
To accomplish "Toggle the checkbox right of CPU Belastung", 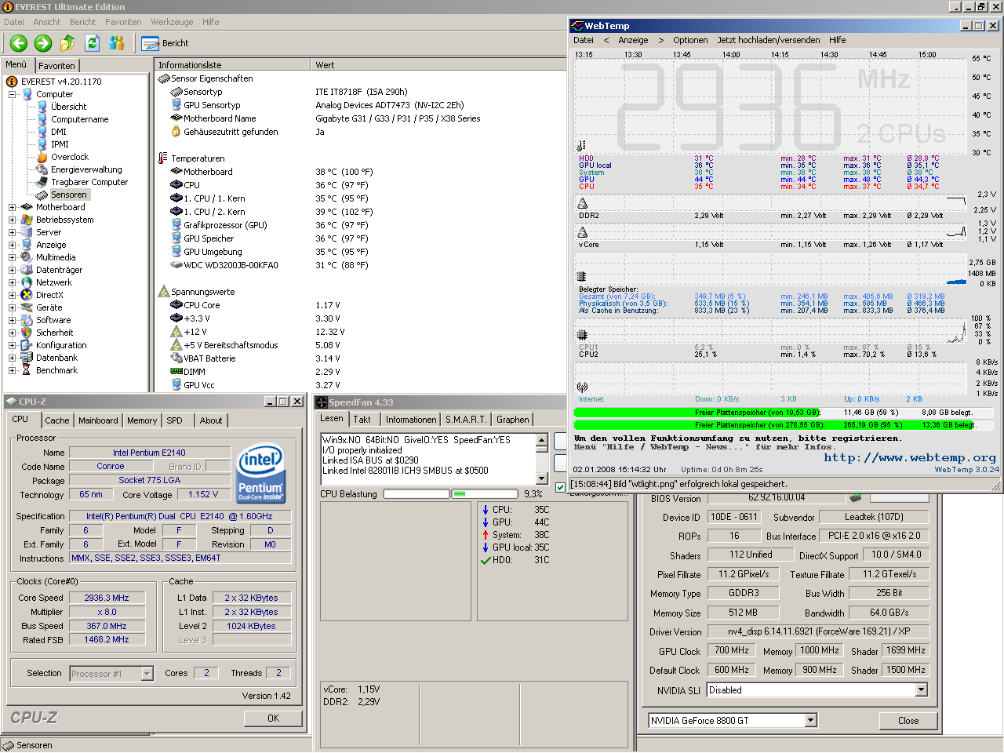I will 560,487.
